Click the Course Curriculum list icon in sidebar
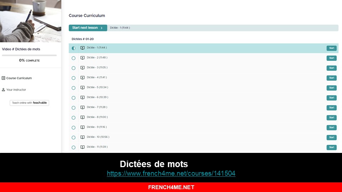This screenshot has height=192, width=342. 3,78
